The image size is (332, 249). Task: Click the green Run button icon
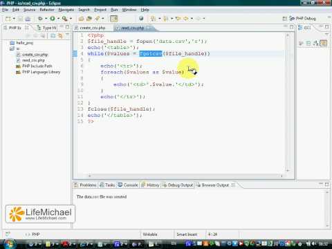53,19
